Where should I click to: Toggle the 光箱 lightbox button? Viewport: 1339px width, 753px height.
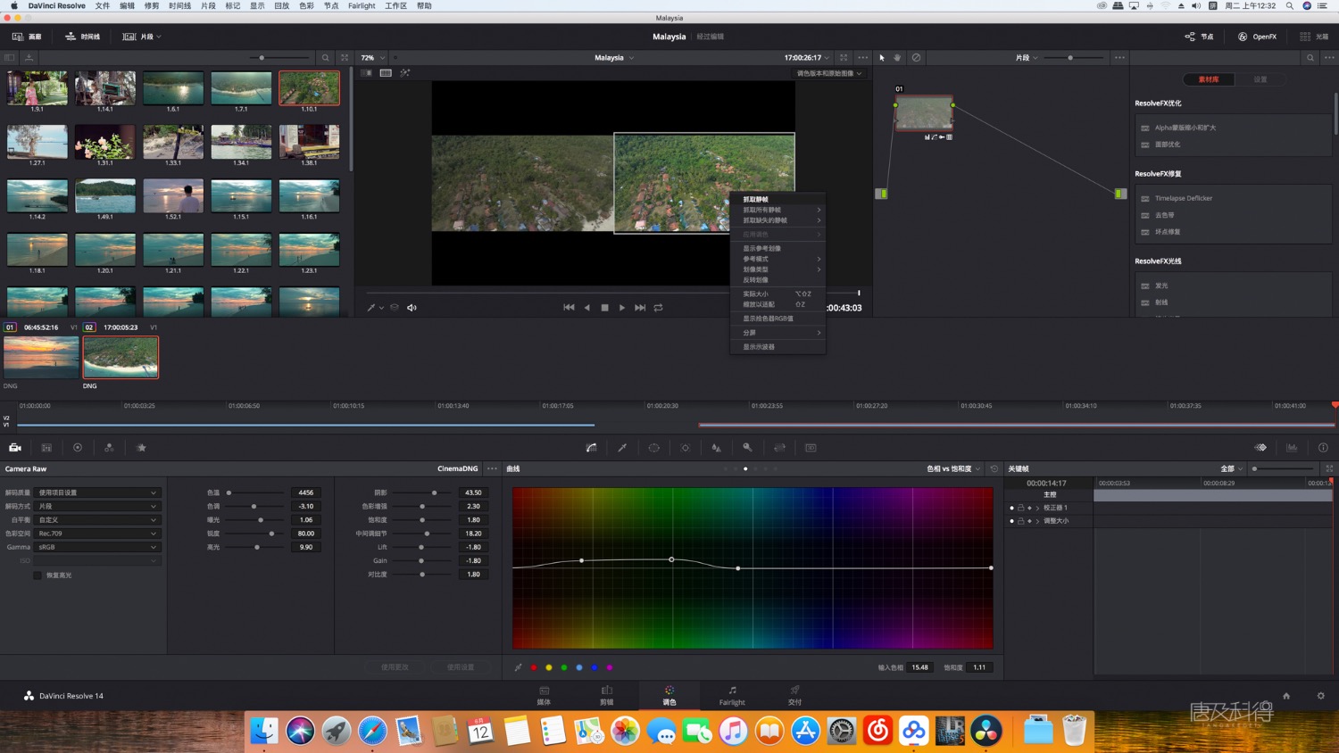[1314, 37]
